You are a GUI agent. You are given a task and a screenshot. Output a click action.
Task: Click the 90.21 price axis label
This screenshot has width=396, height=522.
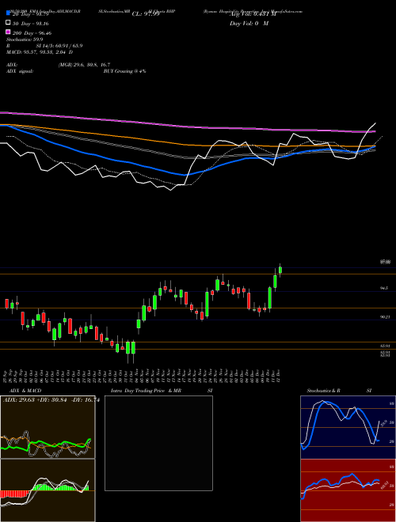pyautogui.click(x=385, y=317)
